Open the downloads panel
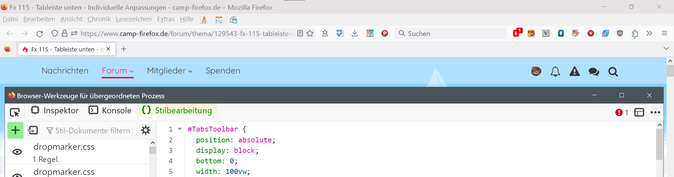The width and height of the screenshot is (674, 177). tap(355, 33)
